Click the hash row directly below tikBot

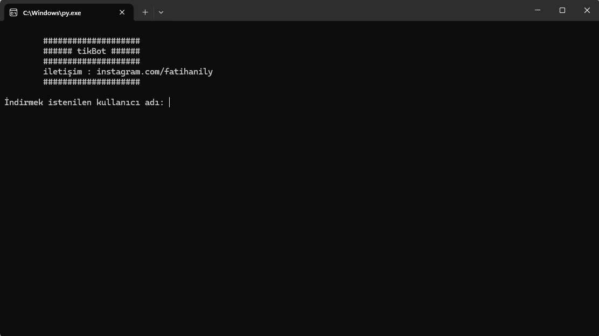click(x=92, y=61)
